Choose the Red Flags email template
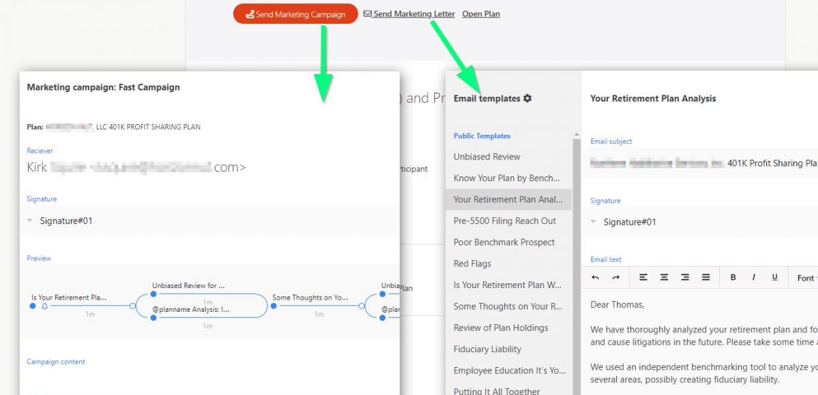This screenshot has height=395, width=818. [x=472, y=264]
